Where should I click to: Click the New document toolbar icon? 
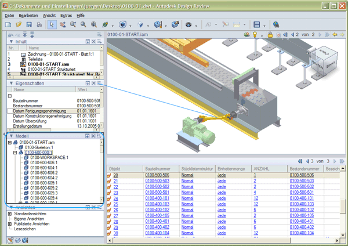[x=8, y=24]
